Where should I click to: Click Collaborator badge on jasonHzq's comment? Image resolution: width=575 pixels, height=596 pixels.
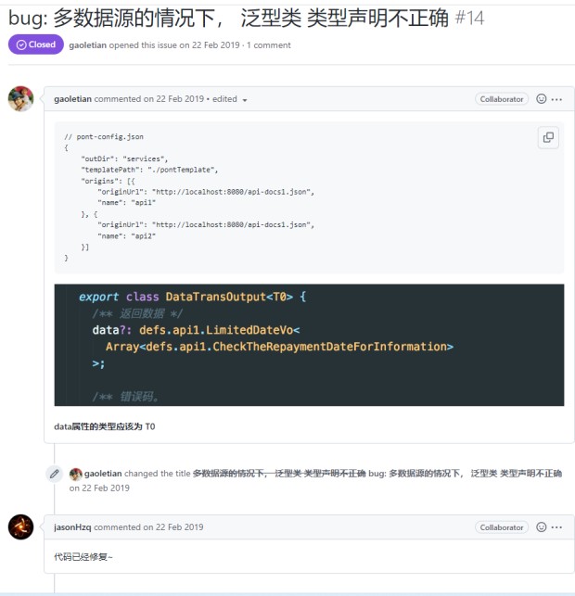[502, 527]
